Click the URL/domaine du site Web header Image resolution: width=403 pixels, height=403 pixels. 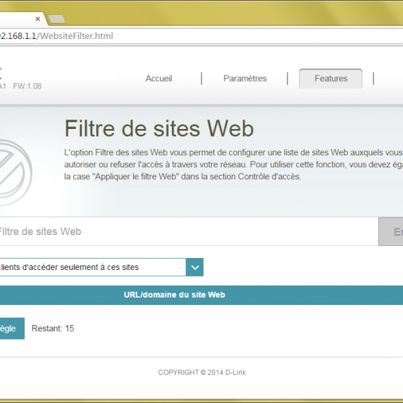tap(175, 295)
